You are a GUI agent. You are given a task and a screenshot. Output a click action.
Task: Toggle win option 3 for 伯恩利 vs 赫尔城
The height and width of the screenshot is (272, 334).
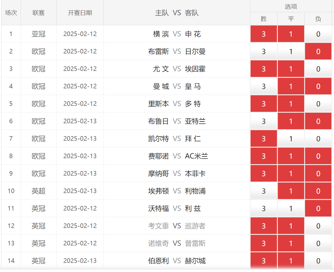tap(264, 260)
